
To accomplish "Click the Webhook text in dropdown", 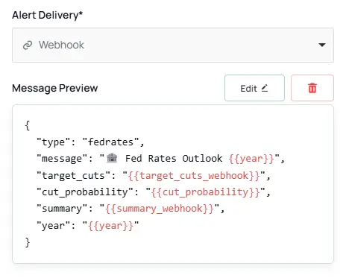I will point(61,45).
